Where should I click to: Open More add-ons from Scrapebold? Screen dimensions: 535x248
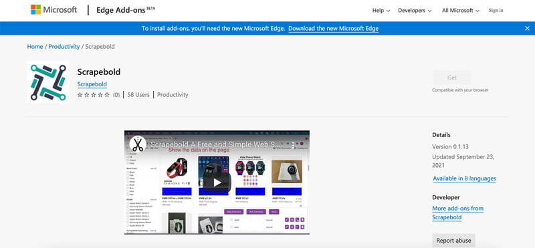pyautogui.click(x=458, y=213)
